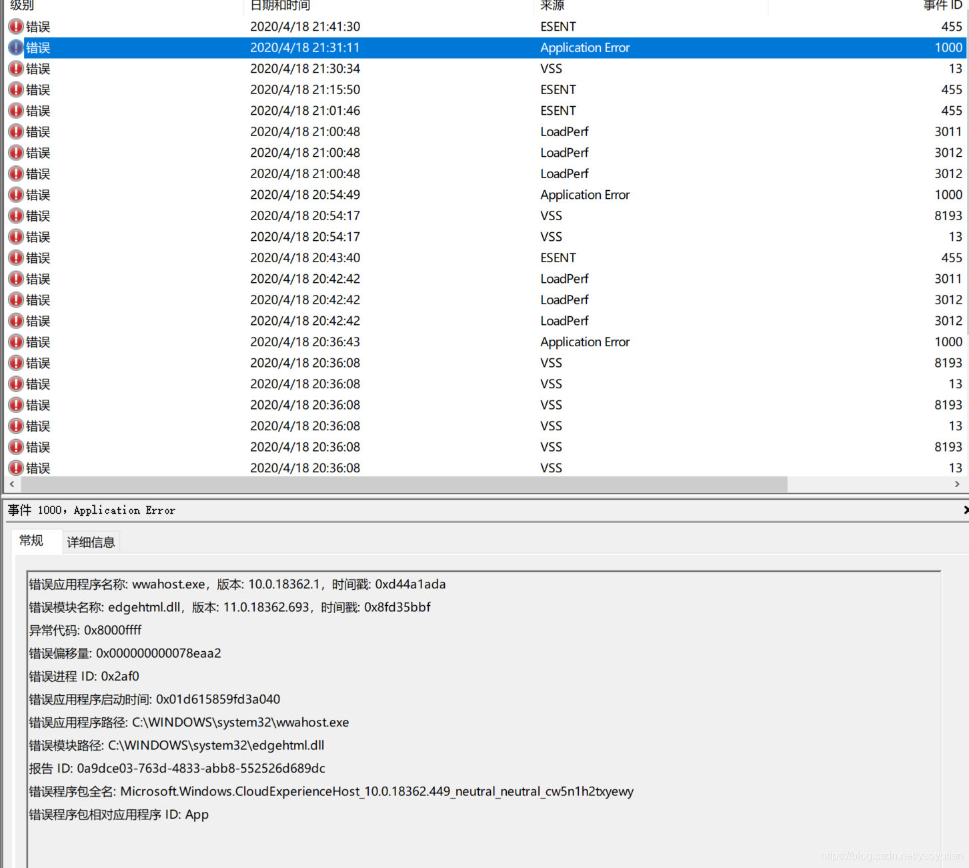Click the right arrow of the horizontal scrollbar
Image resolution: width=969 pixels, height=868 pixels.
click(x=957, y=484)
